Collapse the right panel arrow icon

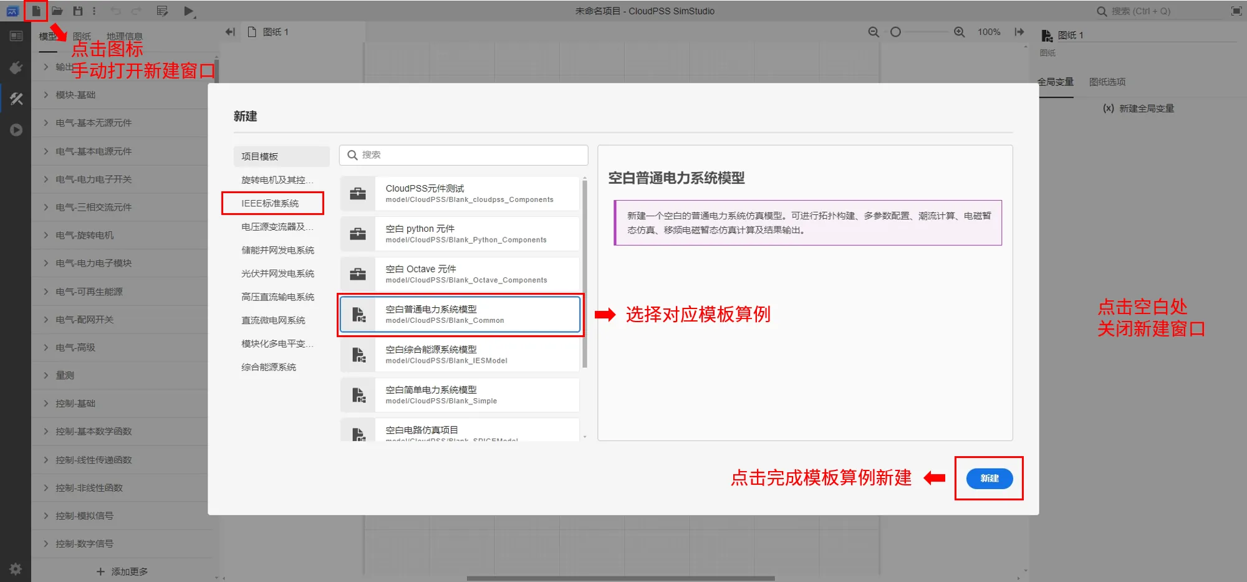[1019, 32]
